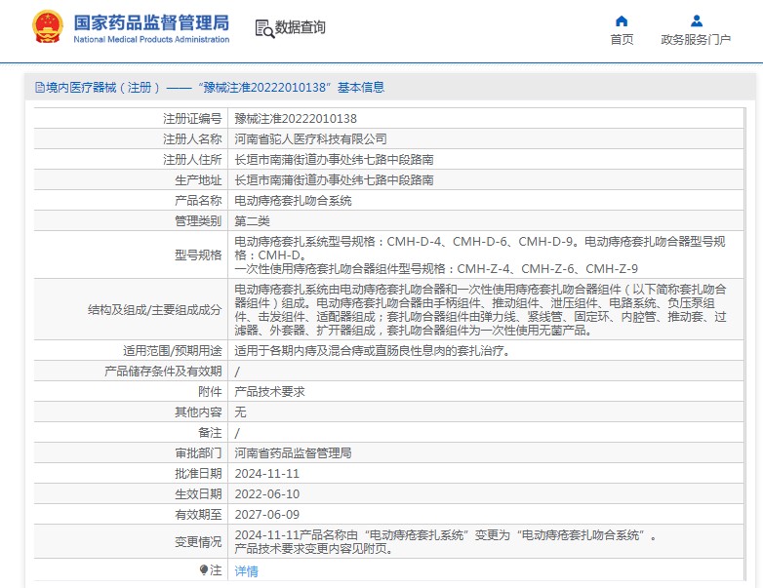Click the 适用范围/预期用途 usage description
763x588 pixels.
[375, 351]
